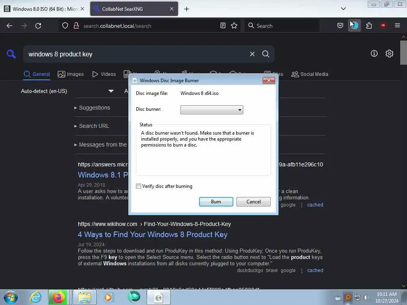Click the volume speaker tray icon

[x=367, y=297]
